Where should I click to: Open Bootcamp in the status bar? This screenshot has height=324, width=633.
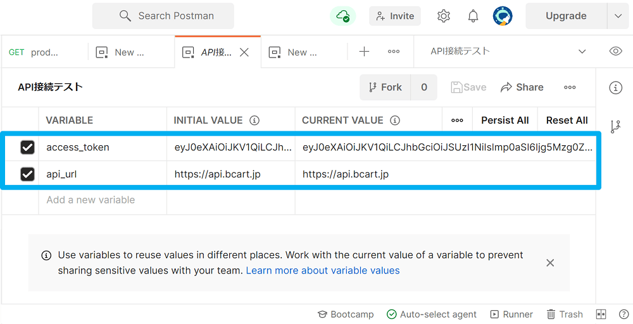tap(346, 315)
